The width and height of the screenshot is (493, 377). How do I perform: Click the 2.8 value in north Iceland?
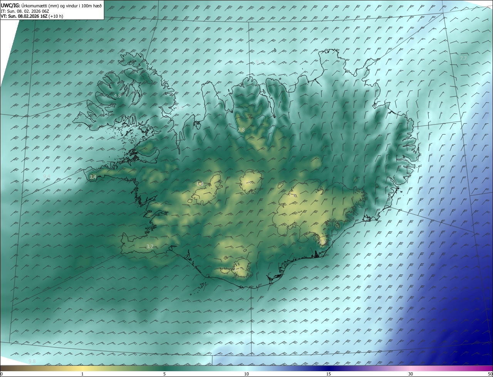241,130
